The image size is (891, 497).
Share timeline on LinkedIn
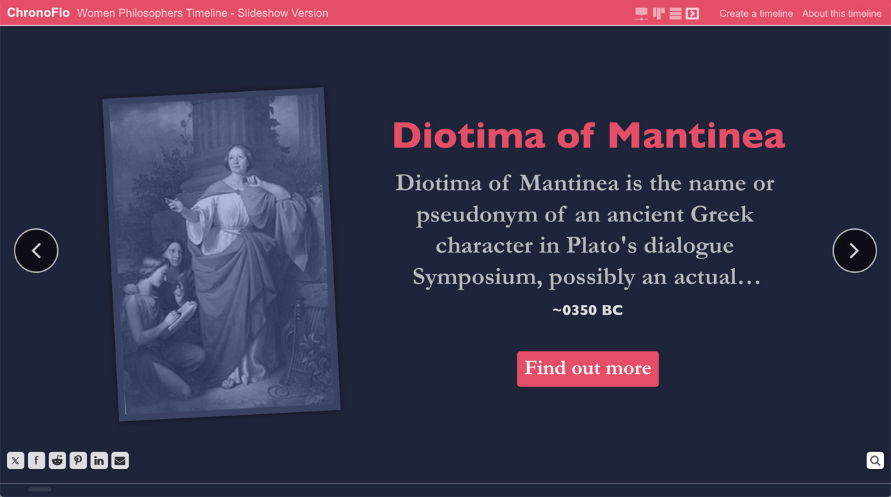(x=99, y=461)
